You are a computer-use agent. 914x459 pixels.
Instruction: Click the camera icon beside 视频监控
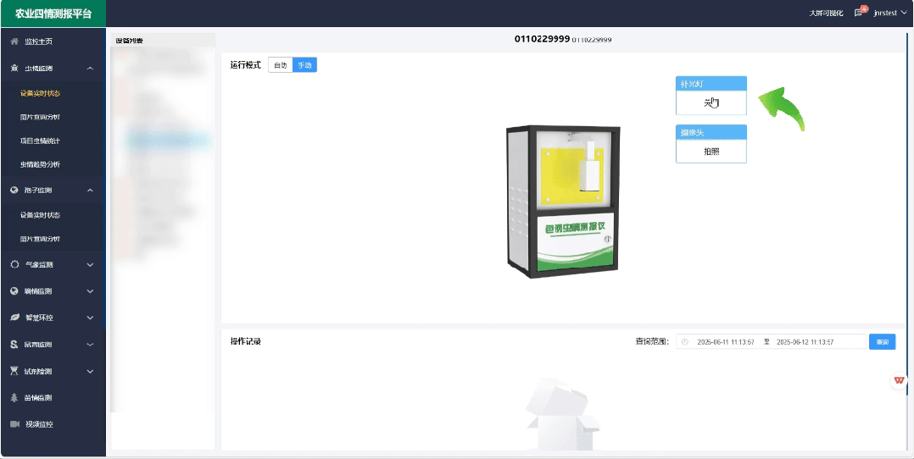(x=14, y=423)
